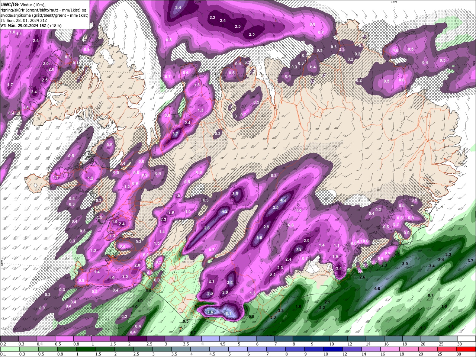476x357 pixels.
Task: Click the "20W" longitude label
Action: 198,2
